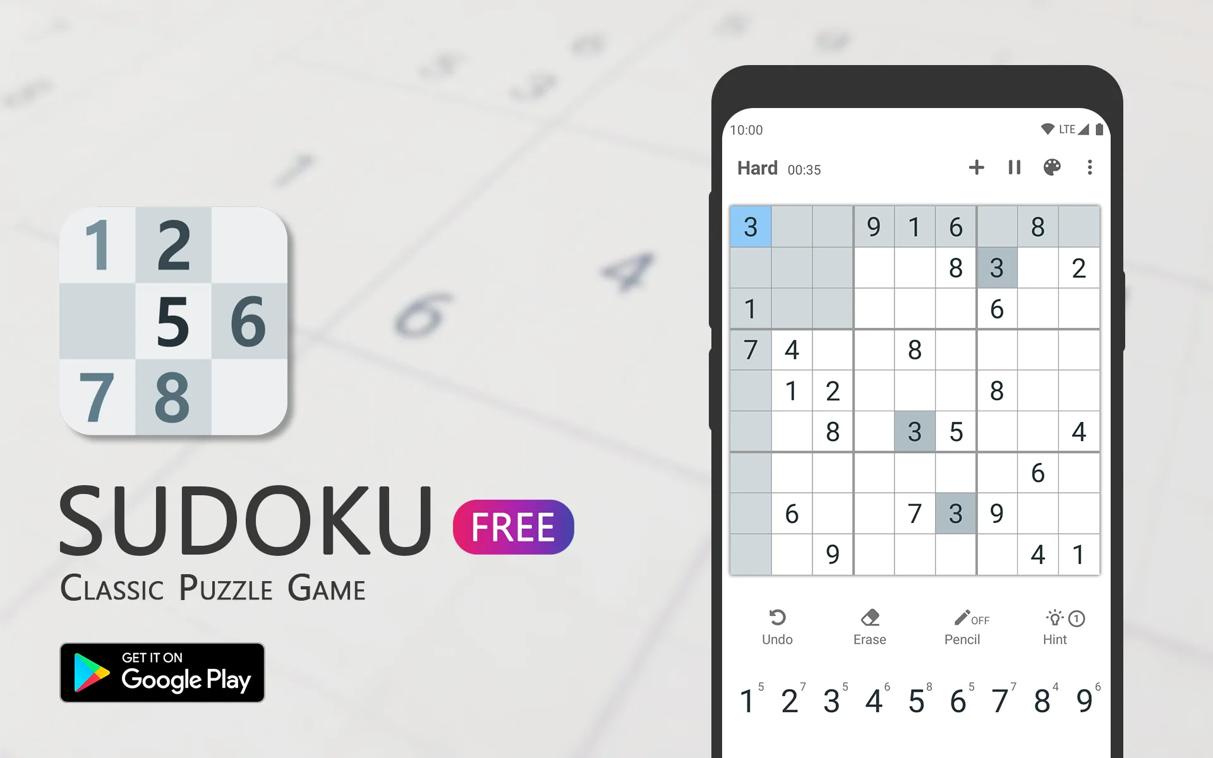Toggle Pencil mode off/on
This screenshot has height=758, width=1213.
[961, 626]
